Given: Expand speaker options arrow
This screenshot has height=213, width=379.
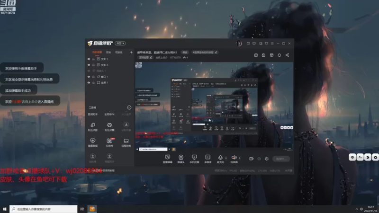Looking at the screenshot, I should tap(240, 158).
